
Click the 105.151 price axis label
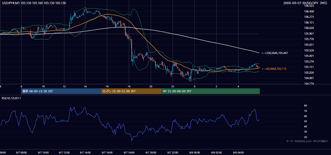point(309,67)
